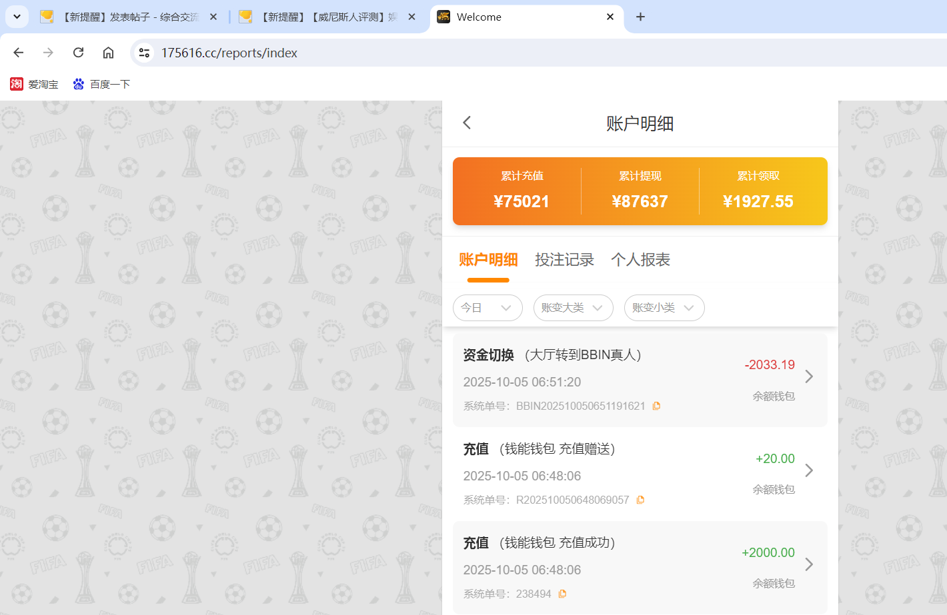Copy the system order number 238494
Screen dimensions: 947x615
[562, 593]
